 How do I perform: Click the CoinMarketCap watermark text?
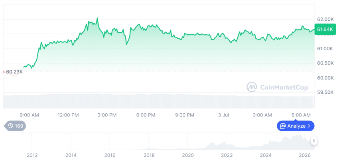point(284,87)
